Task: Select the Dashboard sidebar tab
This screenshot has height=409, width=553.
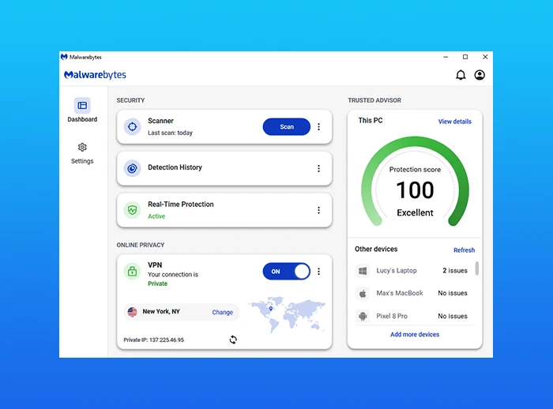Action: pos(82,111)
